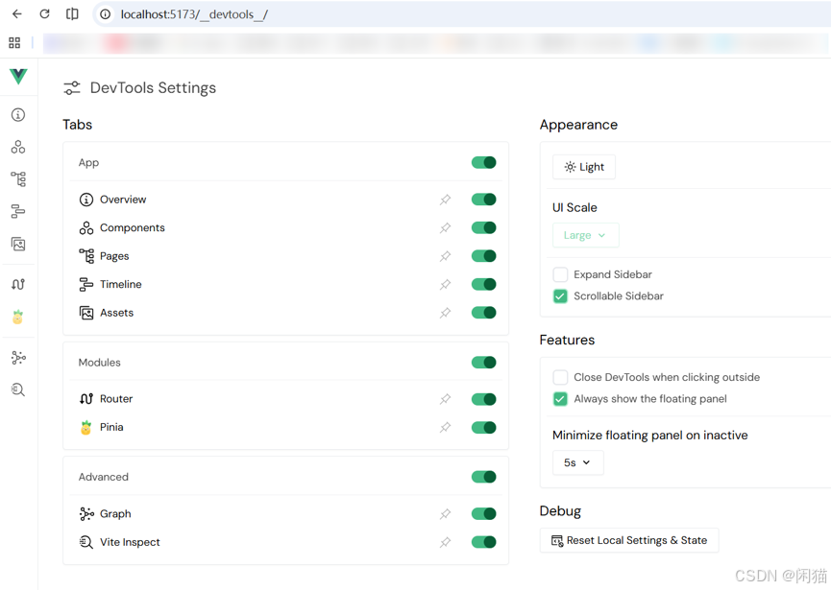Pin the Overview tab
Image resolution: width=831 pixels, height=590 pixels.
pos(445,200)
